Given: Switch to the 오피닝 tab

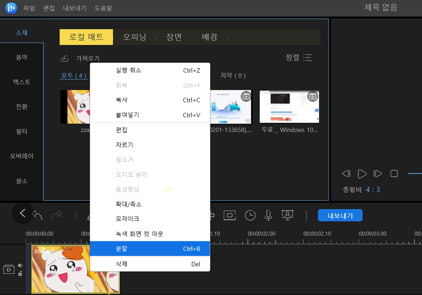Looking at the screenshot, I should point(134,36).
